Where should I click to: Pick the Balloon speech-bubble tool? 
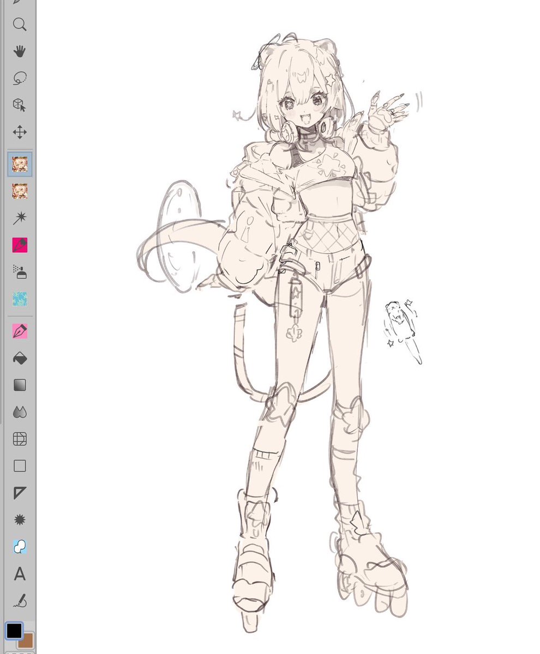pos(20,547)
